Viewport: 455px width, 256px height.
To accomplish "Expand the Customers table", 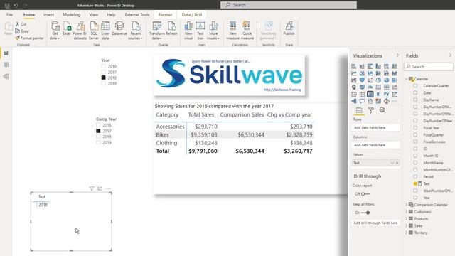I will point(406,212).
